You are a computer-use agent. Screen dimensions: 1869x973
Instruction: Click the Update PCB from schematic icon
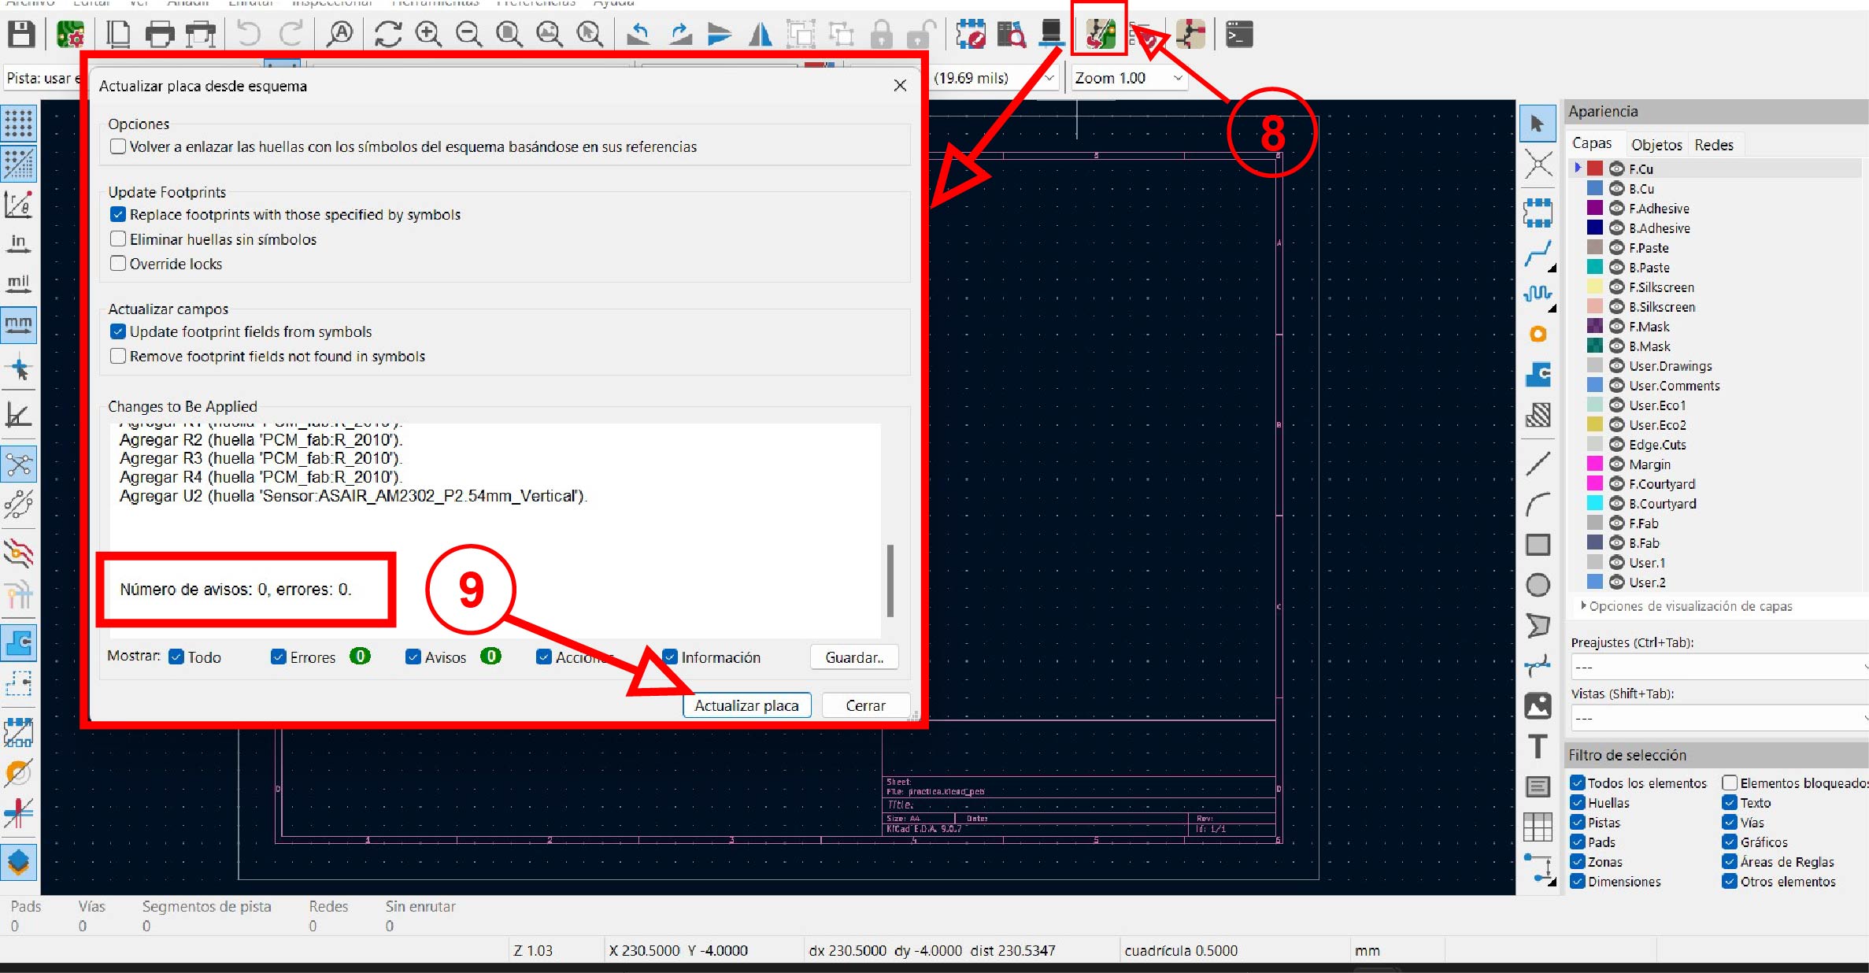[1100, 34]
